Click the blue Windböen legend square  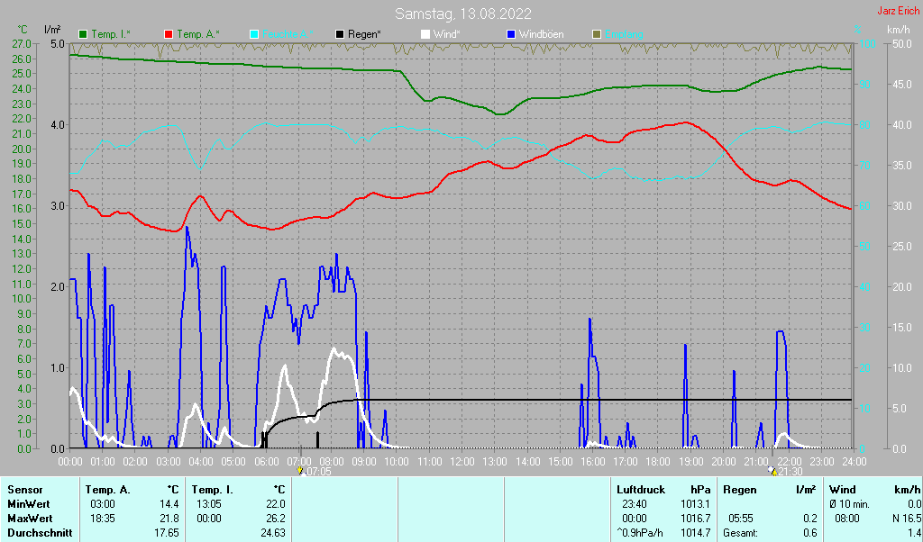511,34
